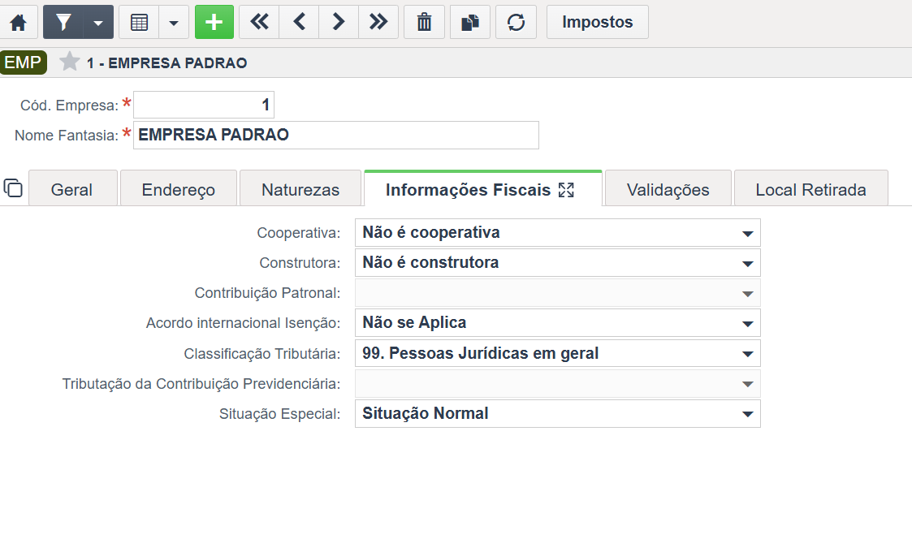Open the Acordo internacional Isenção dropdown
The height and width of the screenshot is (539, 912).
pyautogui.click(x=558, y=323)
